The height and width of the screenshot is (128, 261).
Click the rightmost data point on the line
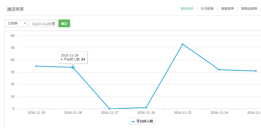pos(256,71)
